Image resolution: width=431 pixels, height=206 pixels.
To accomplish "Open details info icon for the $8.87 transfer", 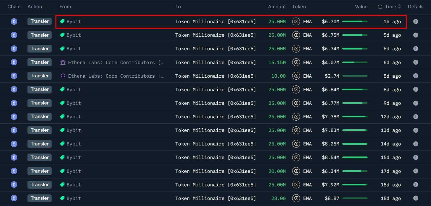I will (x=416, y=198).
